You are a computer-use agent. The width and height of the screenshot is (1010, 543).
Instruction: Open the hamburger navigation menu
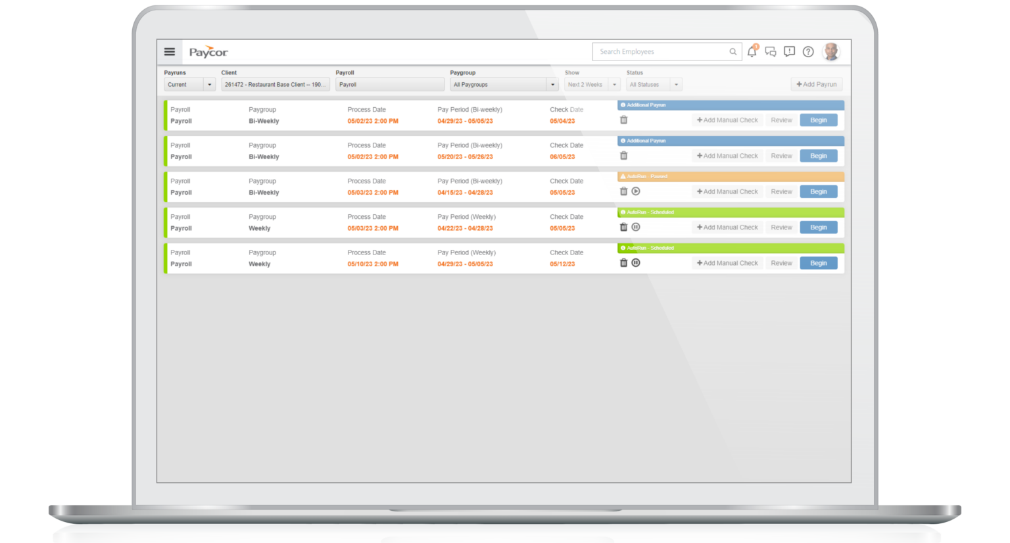pyautogui.click(x=170, y=51)
